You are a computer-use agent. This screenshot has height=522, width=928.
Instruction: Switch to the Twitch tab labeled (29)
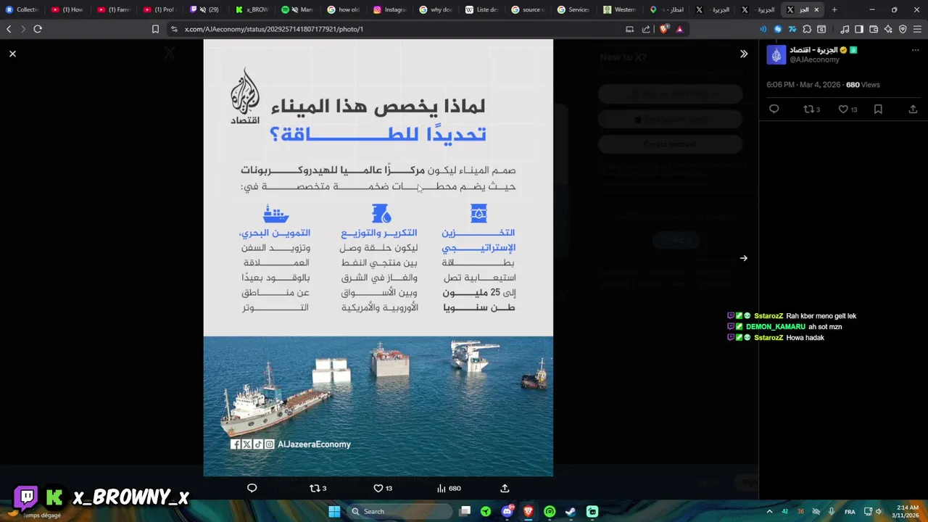coord(207,9)
